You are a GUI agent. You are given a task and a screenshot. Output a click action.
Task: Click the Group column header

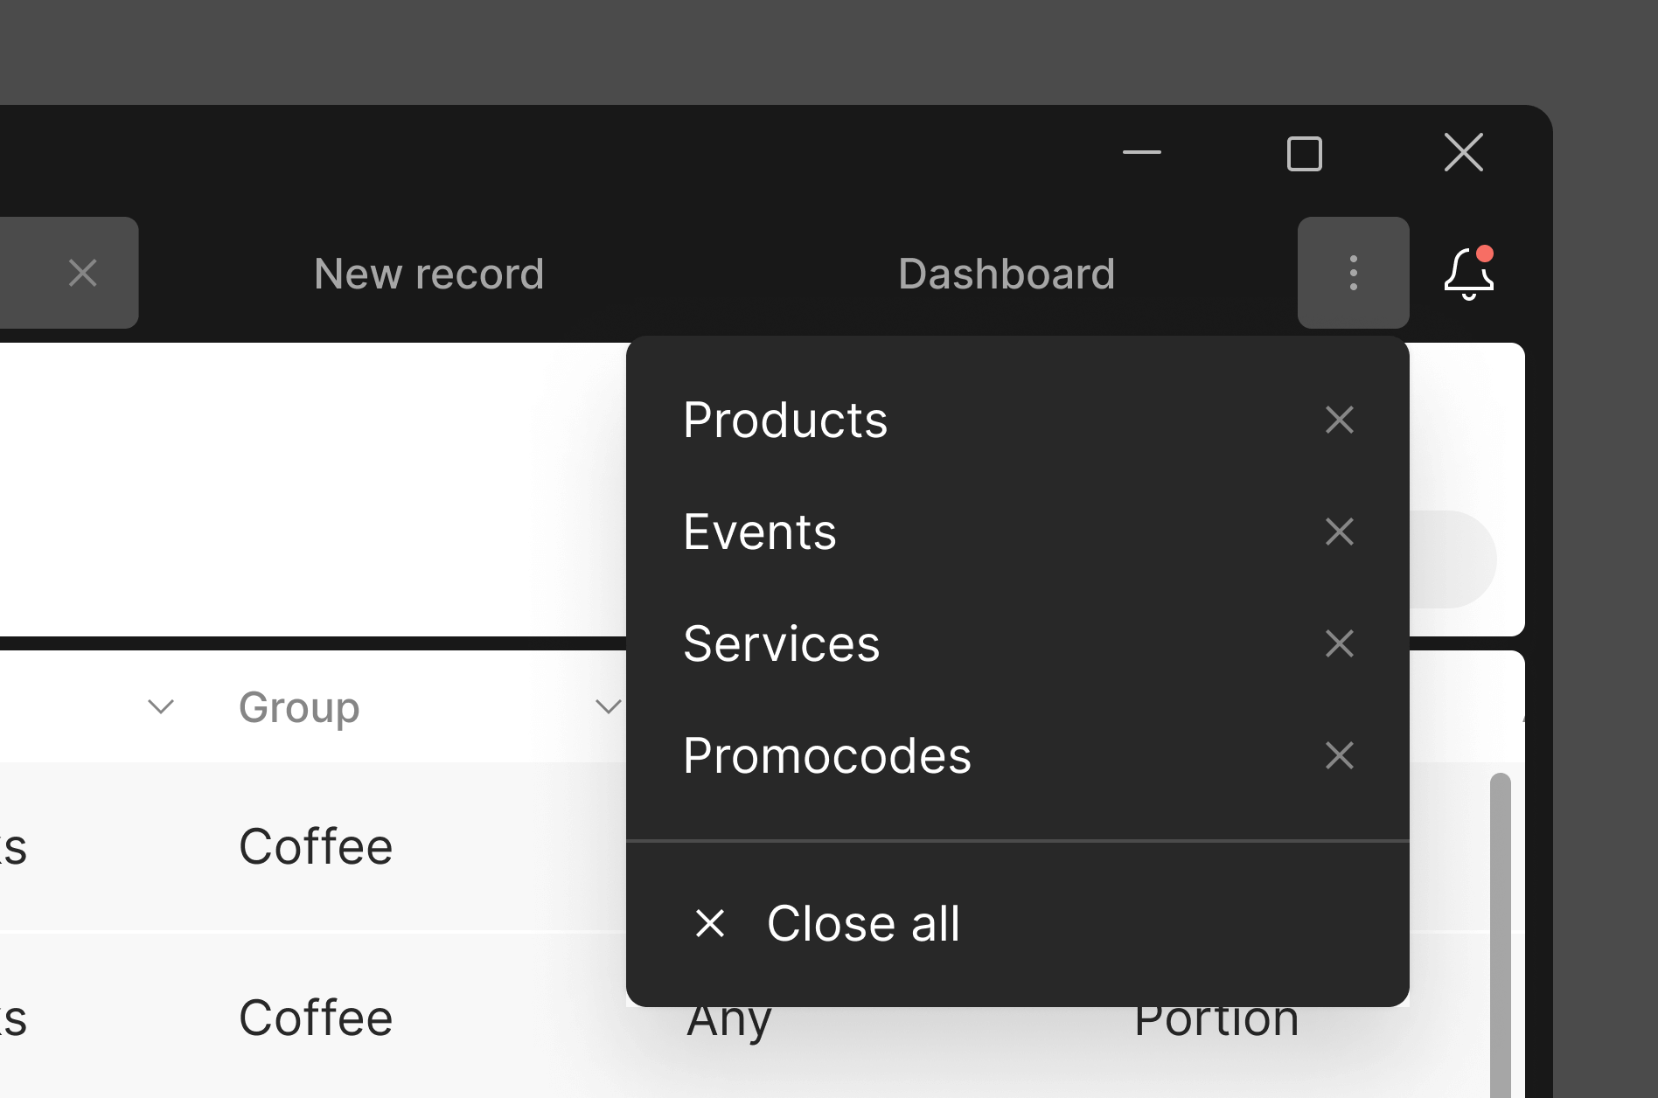click(x=299, y=706)
